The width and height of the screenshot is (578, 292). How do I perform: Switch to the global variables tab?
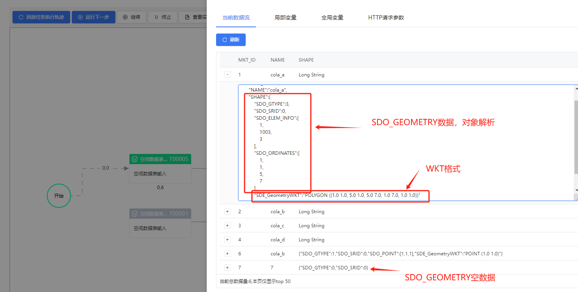(x=332, y=18)
